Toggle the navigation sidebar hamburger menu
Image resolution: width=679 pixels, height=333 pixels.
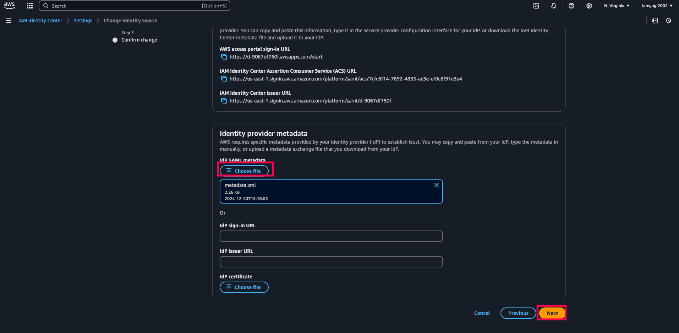click(x=9, y=21)
